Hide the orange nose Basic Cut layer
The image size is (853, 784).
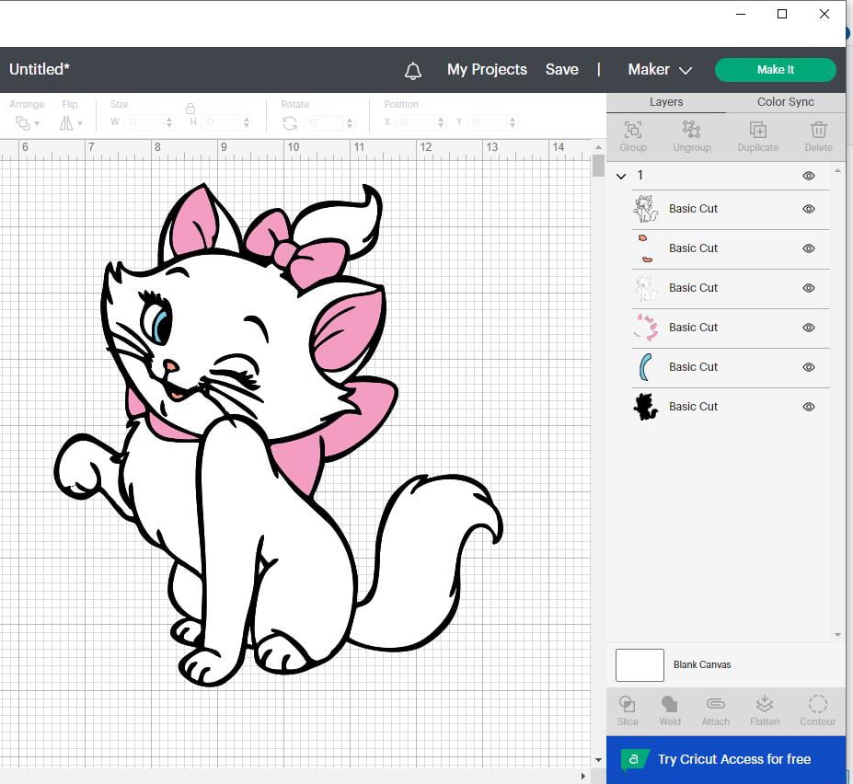point(809,248)
